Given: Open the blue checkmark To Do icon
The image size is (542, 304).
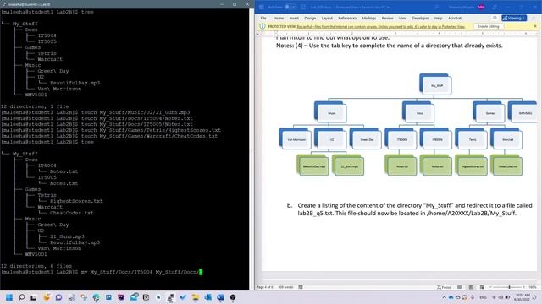Looking at the screenshot, I should coord(183,297).
